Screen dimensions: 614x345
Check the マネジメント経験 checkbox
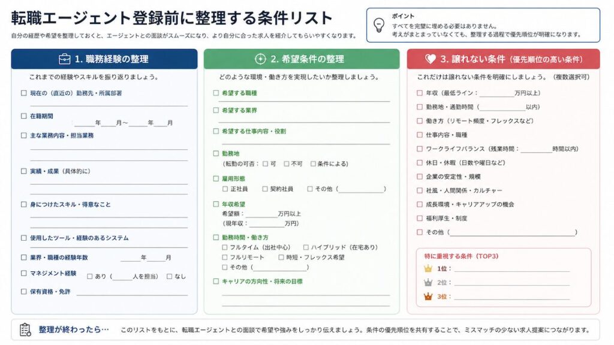(x=23, y=273)
